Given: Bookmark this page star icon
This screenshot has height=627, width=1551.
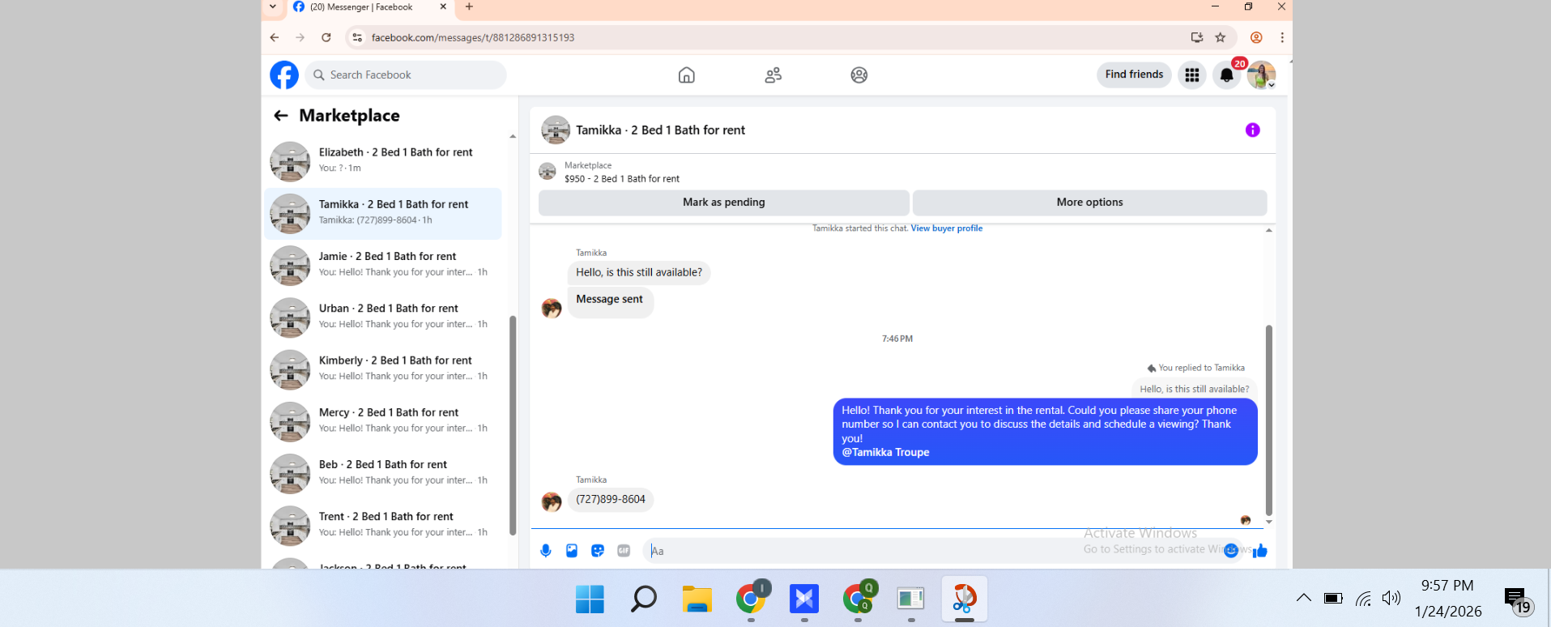Looking at the screenshot, I should tap(1221, 37).
